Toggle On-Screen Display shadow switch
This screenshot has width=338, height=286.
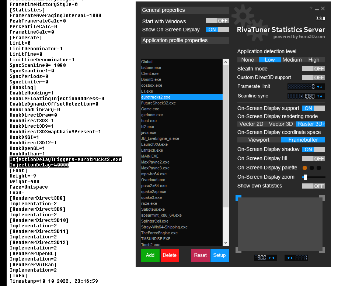click(x=313, y=149)
